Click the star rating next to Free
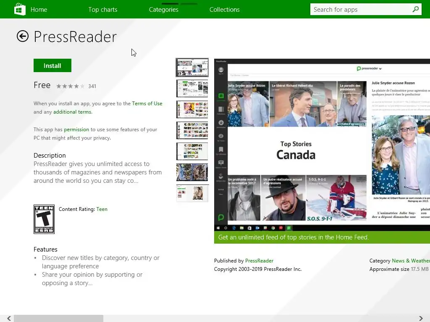Image resolution: width=430 pixels, height=322 pixels. coord(70,86)
